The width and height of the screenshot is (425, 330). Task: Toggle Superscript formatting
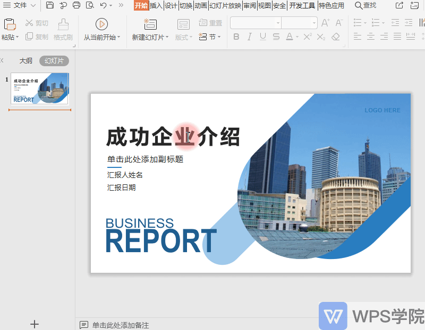[x=308, y=37]
